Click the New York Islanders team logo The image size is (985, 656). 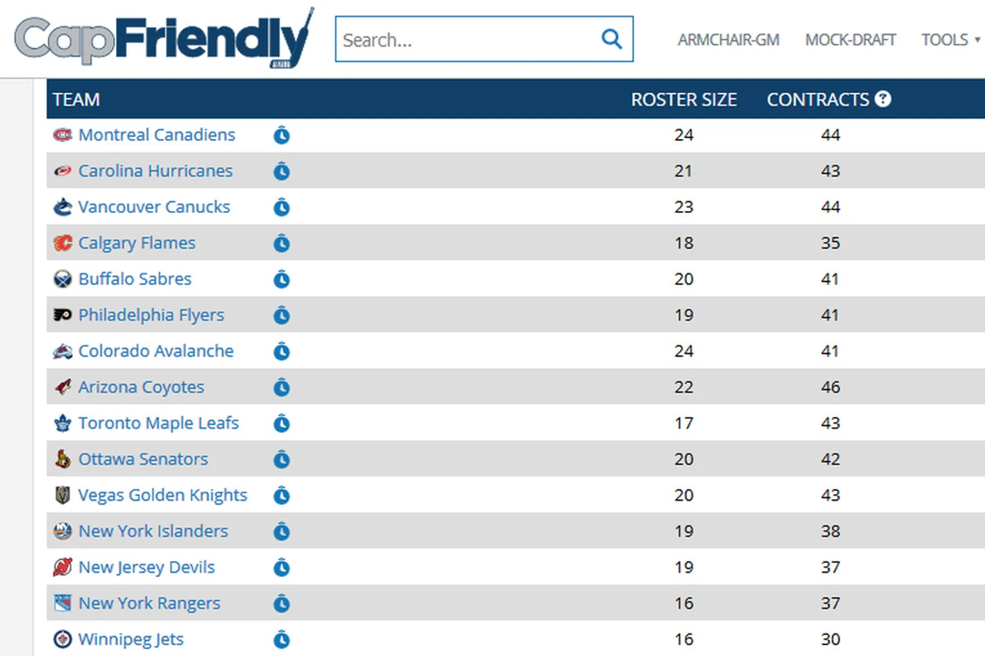62,531
